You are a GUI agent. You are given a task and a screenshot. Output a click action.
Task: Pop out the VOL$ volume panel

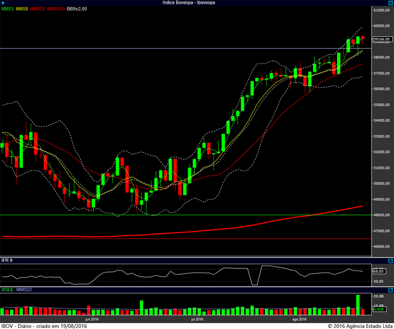coord(391,290)
